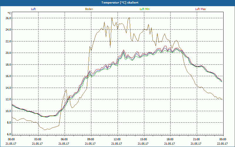This screenshot has width=235, height=147.
Task: Click the 10,0 y-axis value
Action: click(8, 111)
